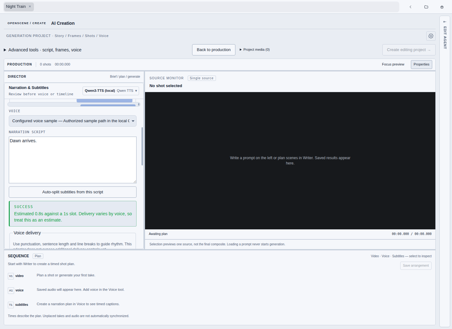The image size is (452, 329).
Task: Click the icon right of the folder icon
Action: click(x=442, y=7)
